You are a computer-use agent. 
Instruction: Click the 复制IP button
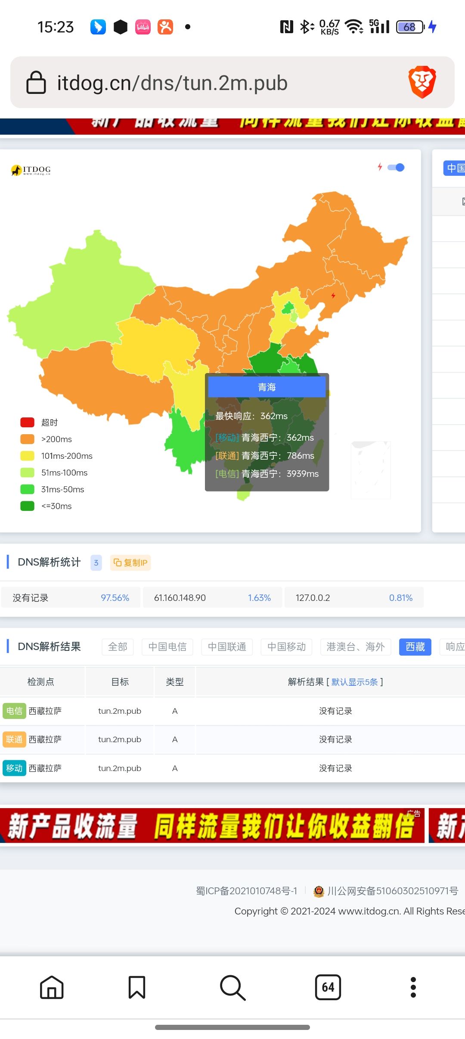coord(130,563)
